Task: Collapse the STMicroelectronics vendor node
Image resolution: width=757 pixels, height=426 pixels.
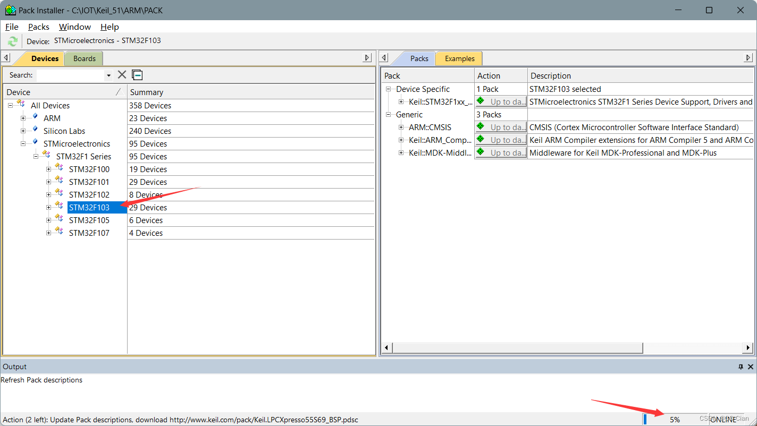Action: pos(23,143)
